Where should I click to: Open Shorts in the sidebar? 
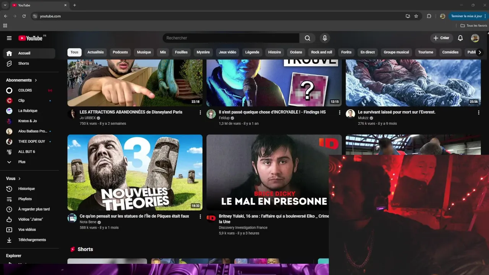29,63
